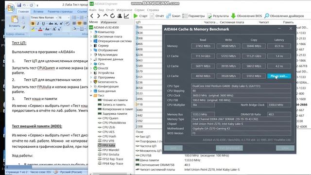Set left alignment in Word

pos(74,23)
